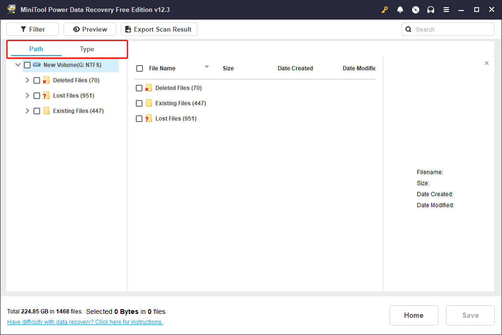Open the File Name sort dropdown arrow

[x=207, y=67]
